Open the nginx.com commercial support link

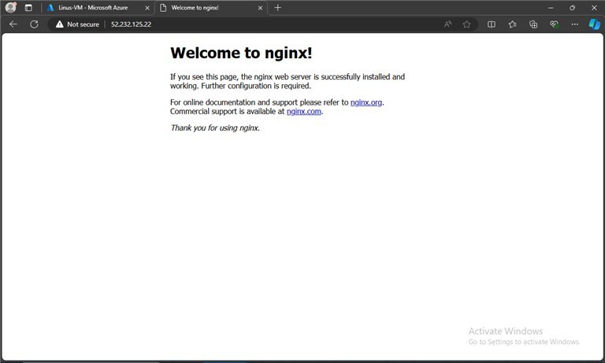click(x=304, y=112)
